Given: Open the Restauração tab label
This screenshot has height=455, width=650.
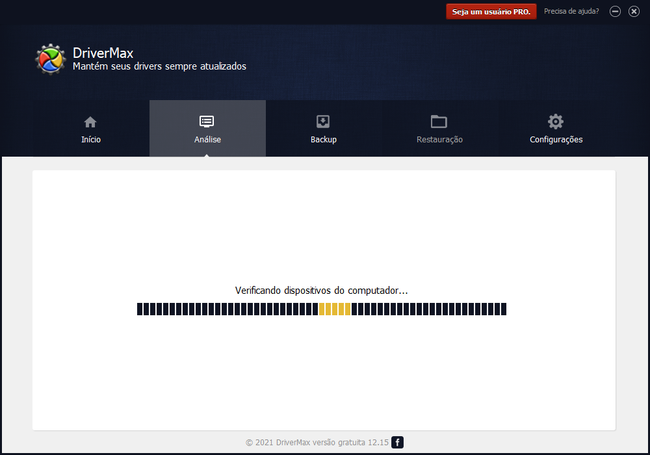Looking at the screenshot, I should point(439,140).
